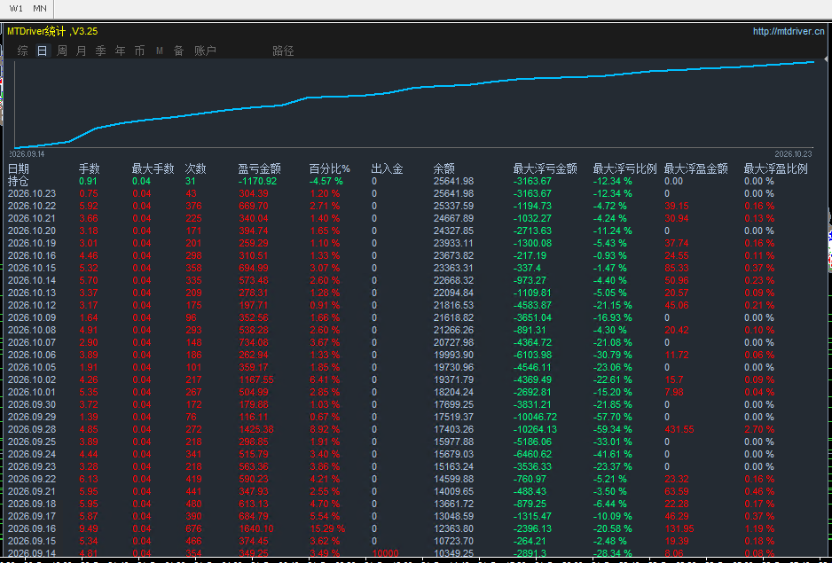This screenshot has width=832, height=563.
Task: Open the http://mtdriver.cn link
Action: 789,31
